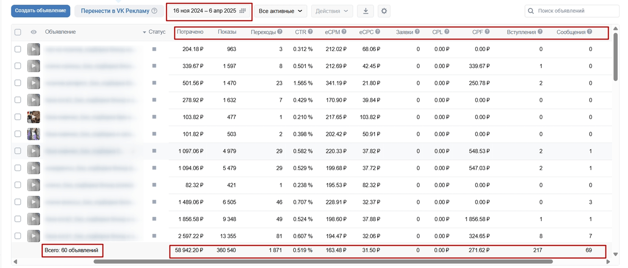Show help for the Заявки column
The width and height of the screenshot is (628, 268).
(x=417, y=32)
